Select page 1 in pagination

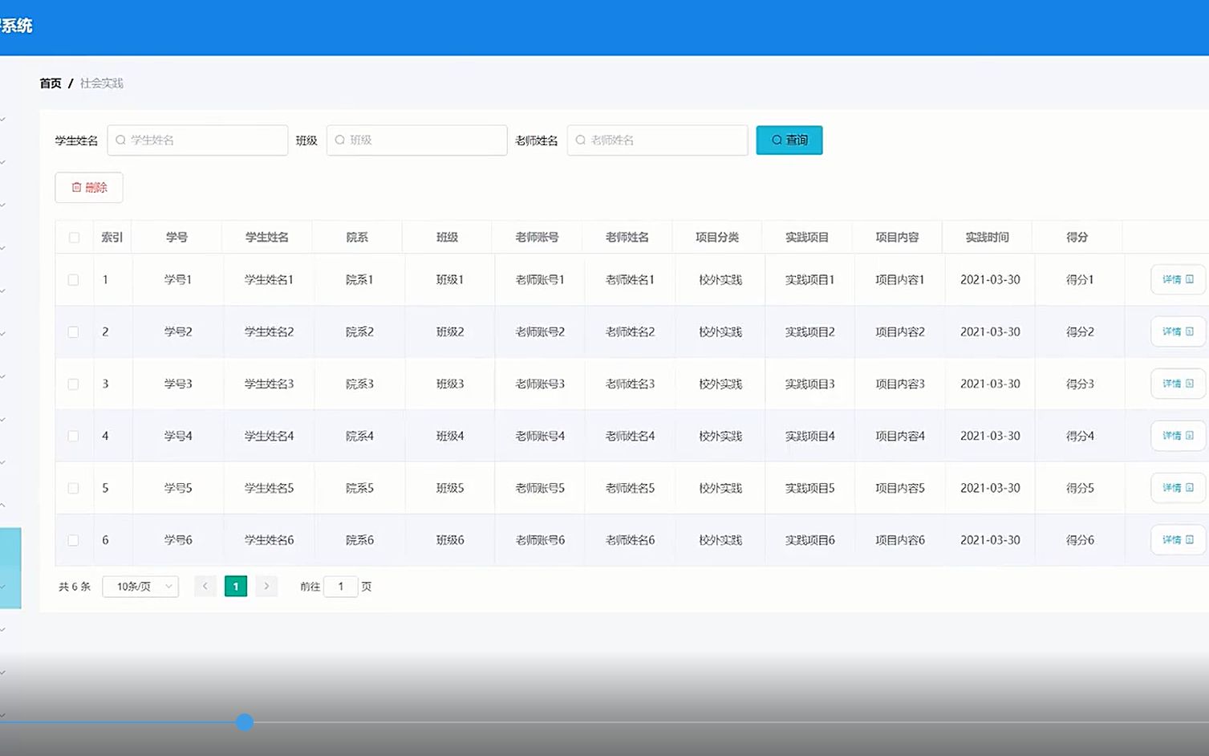236,587
